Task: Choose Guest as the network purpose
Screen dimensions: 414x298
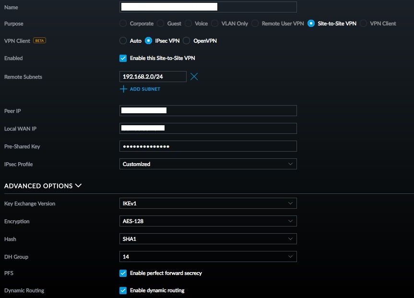Action: coord(161,24)
